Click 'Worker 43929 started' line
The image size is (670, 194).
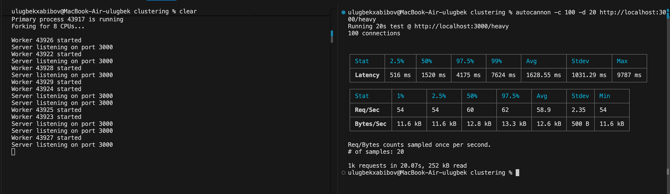click(x=46, y=82)
